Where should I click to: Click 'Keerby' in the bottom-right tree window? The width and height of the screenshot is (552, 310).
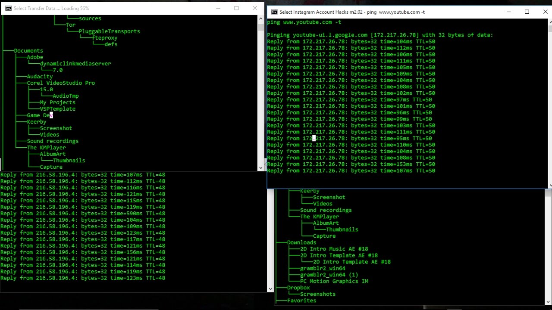310,191
